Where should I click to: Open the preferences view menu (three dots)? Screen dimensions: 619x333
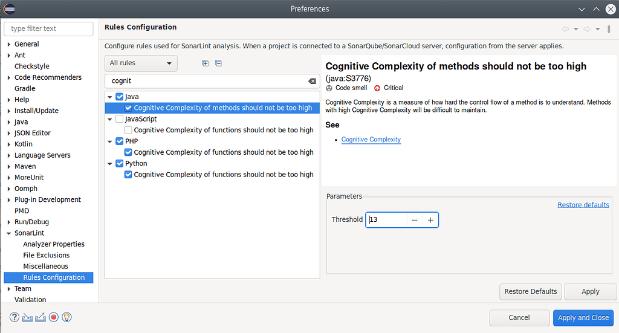coord(608,29)
